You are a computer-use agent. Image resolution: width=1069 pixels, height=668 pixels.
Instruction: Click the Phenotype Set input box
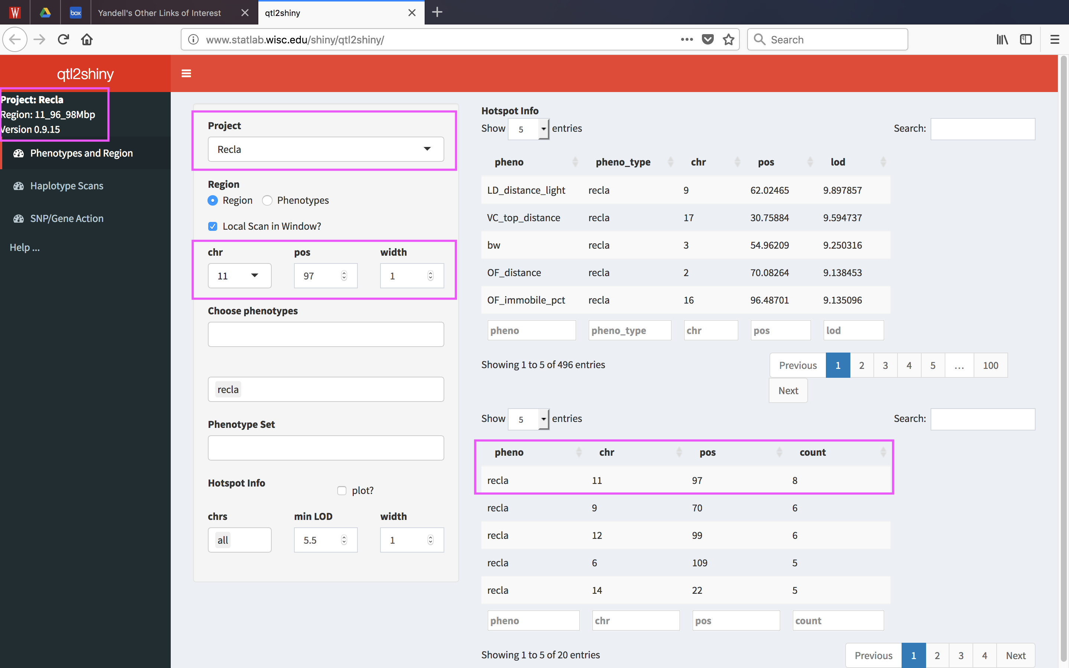click(326, 448)
